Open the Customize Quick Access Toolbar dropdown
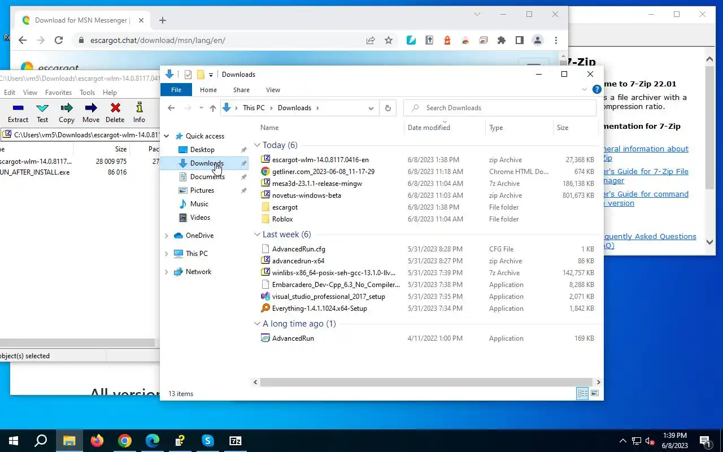Image resolution: width=723 pixels, height=452 pixels. click(211, 75)
